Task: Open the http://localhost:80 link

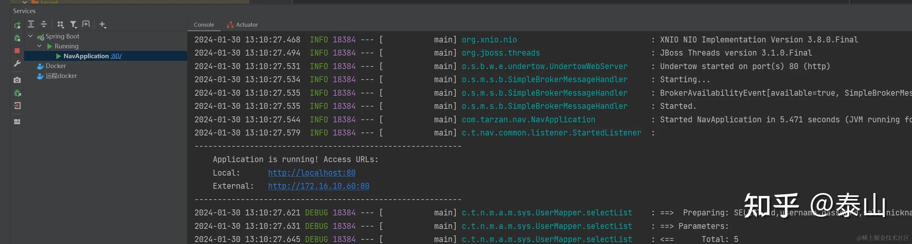Action: coord(312,173)
